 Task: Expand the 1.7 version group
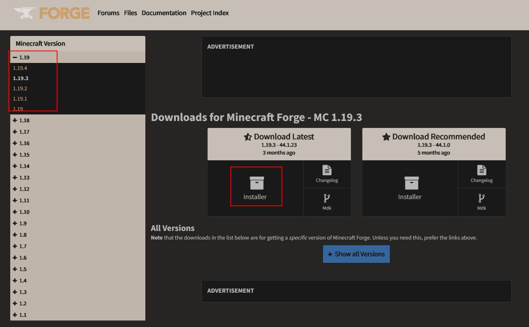[78, 246]
